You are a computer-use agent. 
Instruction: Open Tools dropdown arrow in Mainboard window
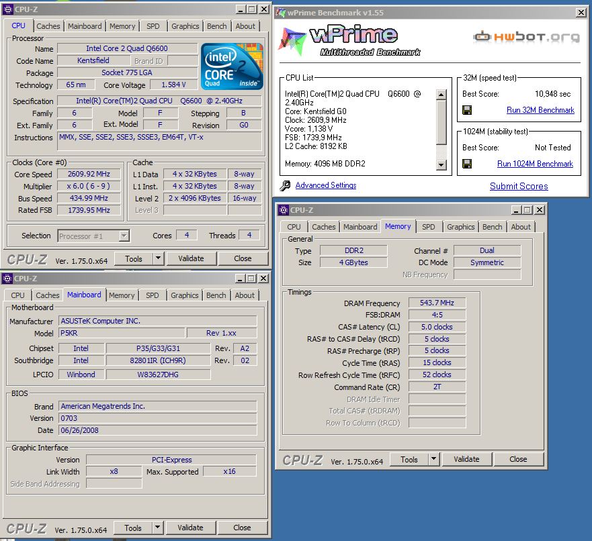click(x=157, y=528)
